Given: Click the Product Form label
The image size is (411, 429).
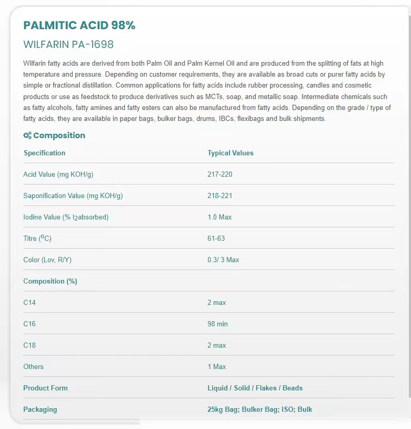Looking at the screenshot, I should point(45,388).
